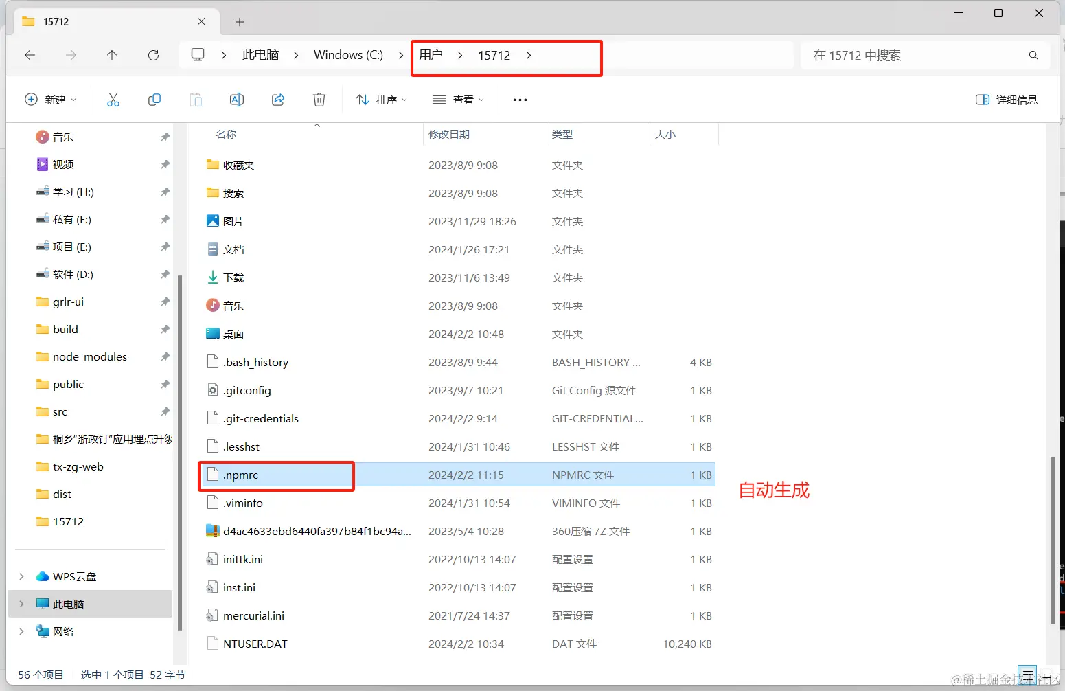Image resolution: width=1065 pixels, height=691 pixels.
Task: Click the .gitconfig file icon
Action: (x=213, y=390)
